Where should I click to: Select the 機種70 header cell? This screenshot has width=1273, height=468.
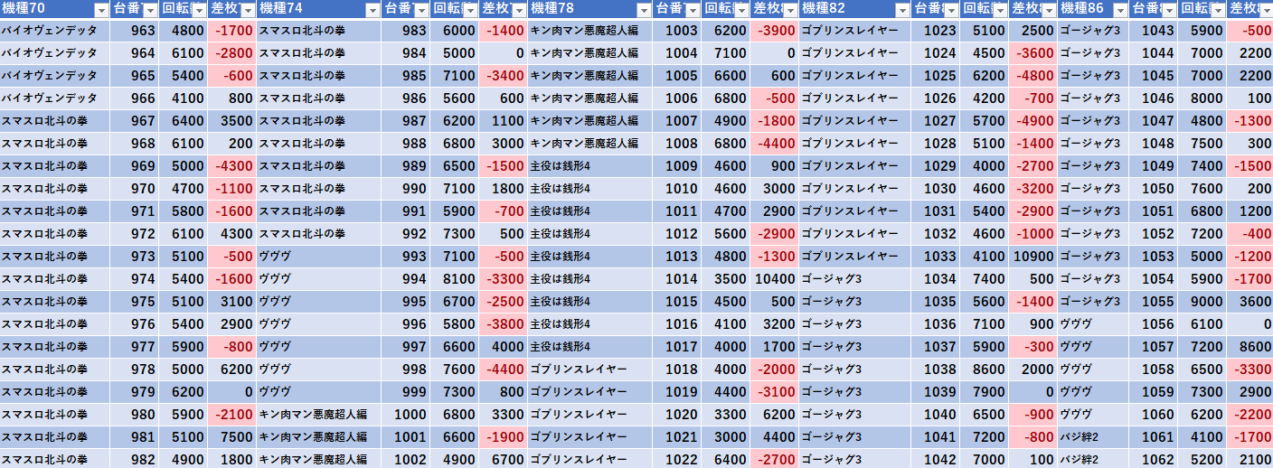pos(55,10)
